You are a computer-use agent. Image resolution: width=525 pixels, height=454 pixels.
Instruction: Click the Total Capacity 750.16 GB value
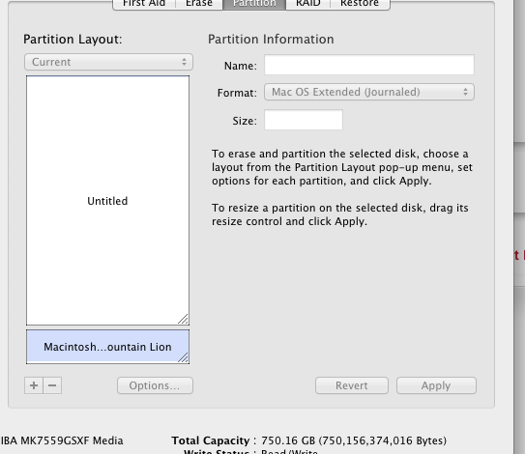pyautogui.click(x=354, y=440)
